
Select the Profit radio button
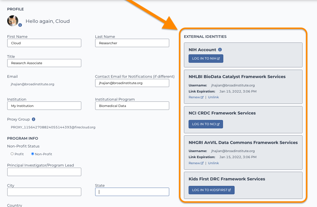click(x=12, y=154)
